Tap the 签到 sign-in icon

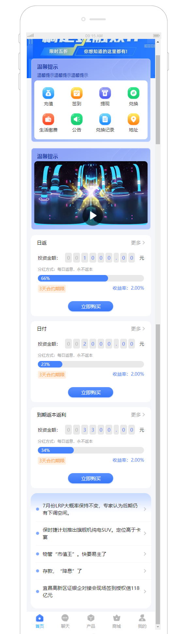click(77, 93)
